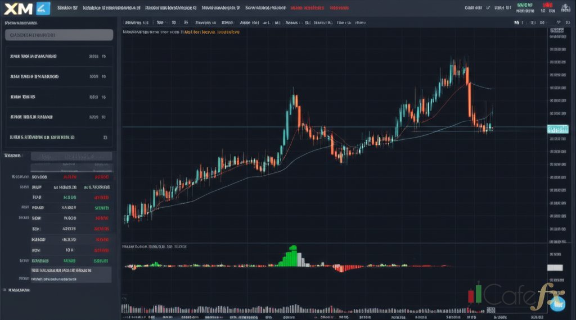Click the orange highlighted text in the chart title
This screenshot has height=320, width=576.
click(212, 32)
